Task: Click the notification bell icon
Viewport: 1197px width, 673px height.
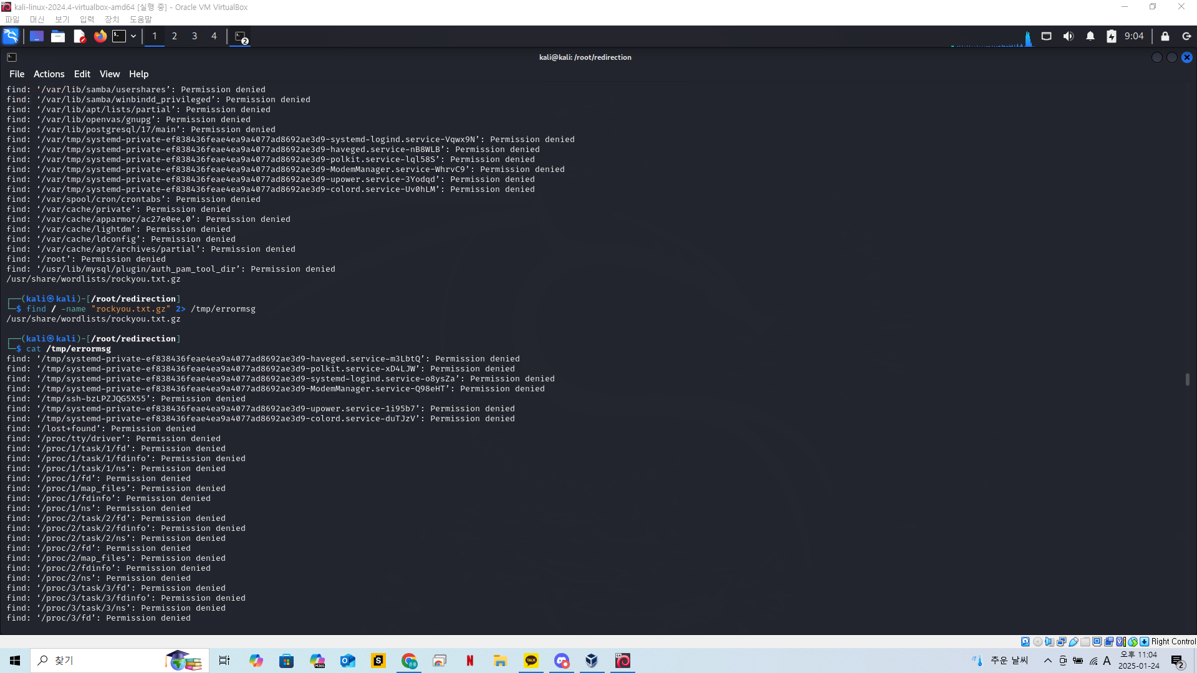Action: (1090, 36)
